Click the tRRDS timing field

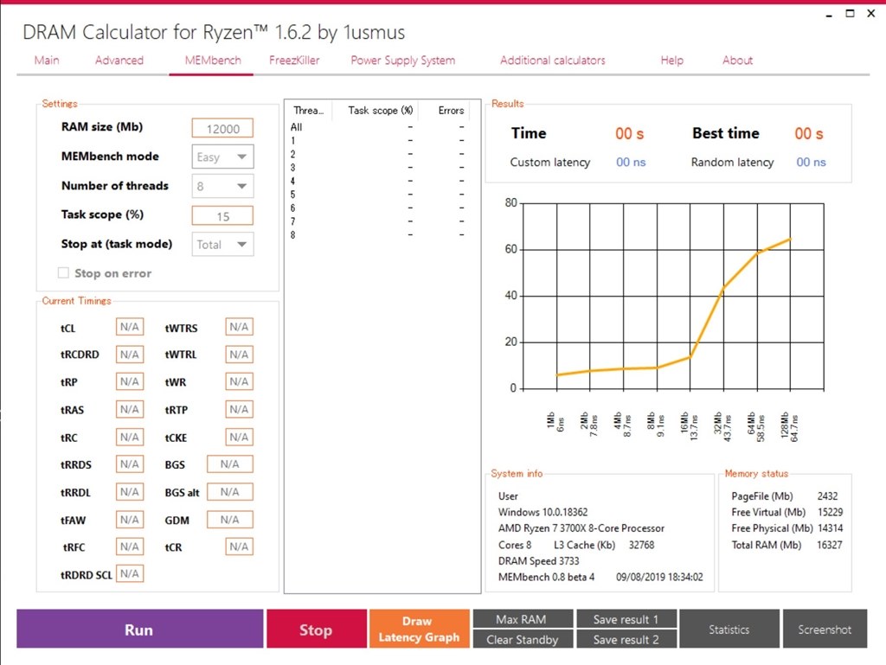coord(130,464)
